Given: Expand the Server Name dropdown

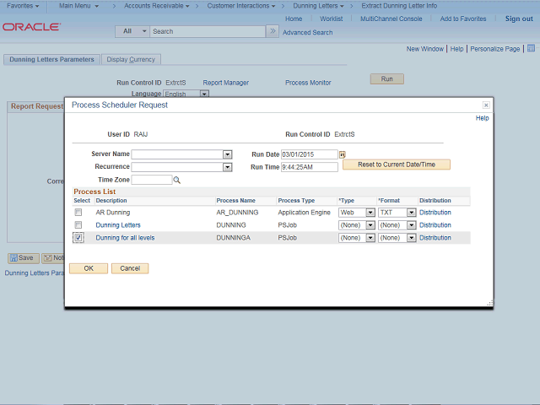Looking at the screenshot, I should (227, 155).
